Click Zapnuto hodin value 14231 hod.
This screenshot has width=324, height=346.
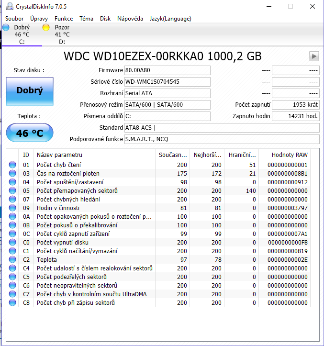[x=296, y=116]
